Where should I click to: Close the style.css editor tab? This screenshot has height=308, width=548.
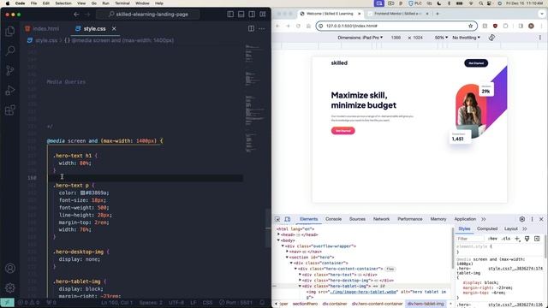point(114,28)
